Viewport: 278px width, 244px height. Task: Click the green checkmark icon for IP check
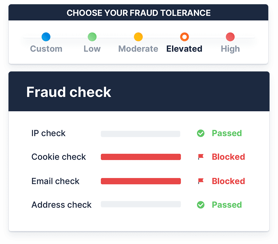[201, 133]
